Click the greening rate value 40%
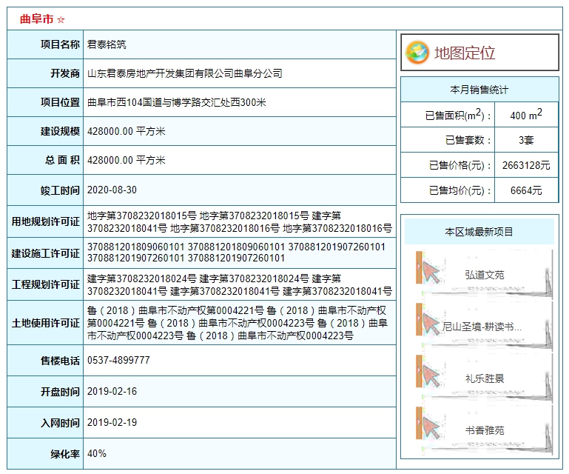This screenshot has width=569, height=474. pos(96,454)
